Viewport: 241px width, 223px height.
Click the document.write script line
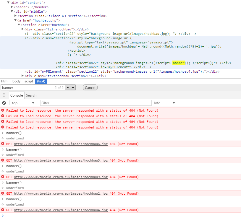point(149,46)
